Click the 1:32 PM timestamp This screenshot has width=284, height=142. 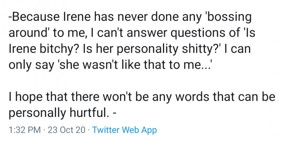[x=25, y=130]
